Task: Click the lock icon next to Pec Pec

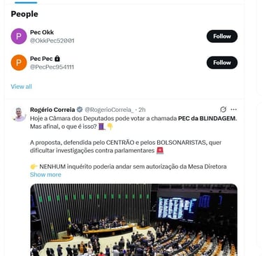Action: pos(57,59)
